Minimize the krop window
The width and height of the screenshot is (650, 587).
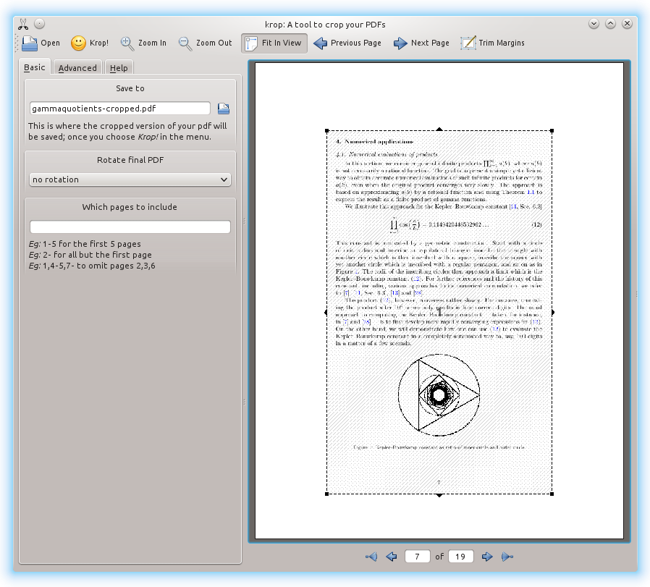tap(594, 24)
